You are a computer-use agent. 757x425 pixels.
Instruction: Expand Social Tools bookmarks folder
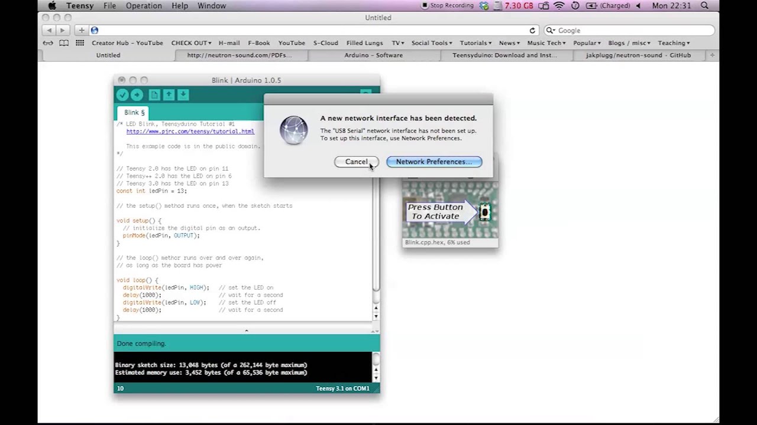(x=432, y=43)
